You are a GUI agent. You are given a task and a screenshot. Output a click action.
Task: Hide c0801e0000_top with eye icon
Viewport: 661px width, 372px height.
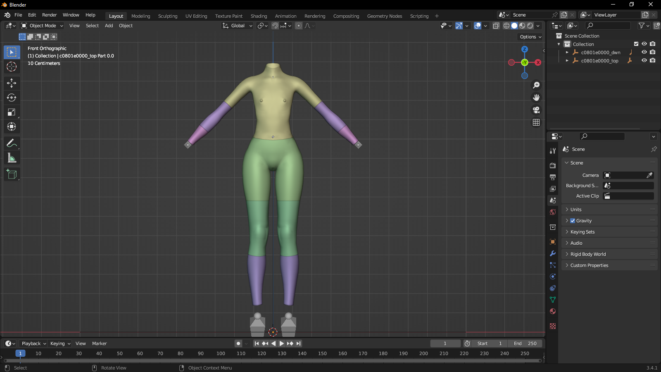coord(644,60)
